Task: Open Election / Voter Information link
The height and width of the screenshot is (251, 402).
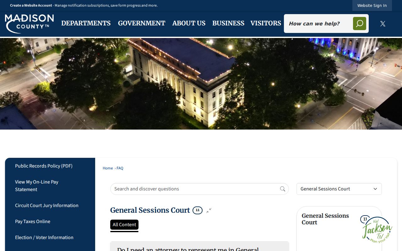Action: coord(44,238)
